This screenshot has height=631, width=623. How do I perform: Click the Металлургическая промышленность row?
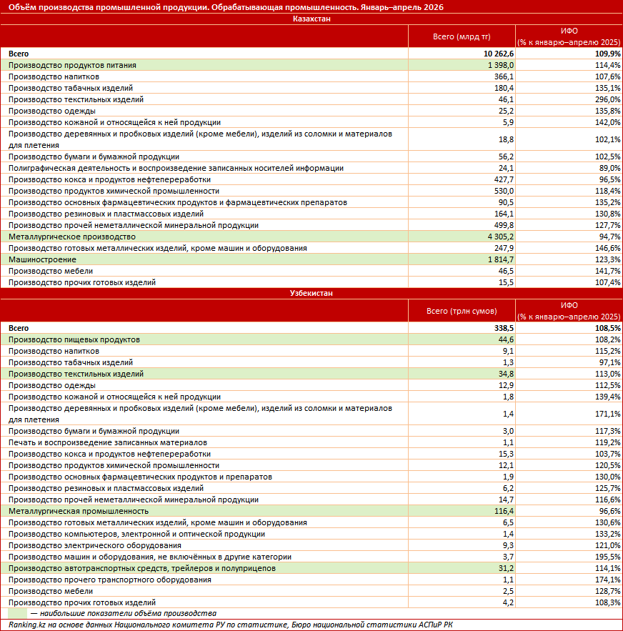[311, 511]
